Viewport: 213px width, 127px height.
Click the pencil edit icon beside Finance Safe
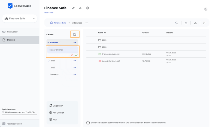click(x=73, y=8)
